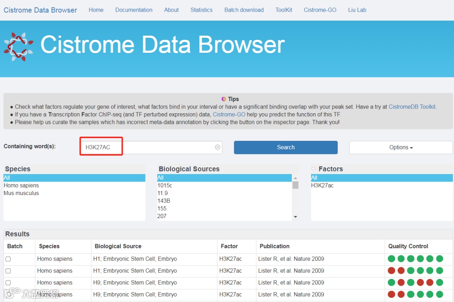Click the last green quality dot in row two
Viewport: 454px width, 302px height.
(x=440, y=271)
